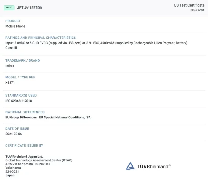Image resolution: width=208 pixels, height=180 pixels.
Task: Click the green VALID status badge
Action: coord(9,7)
